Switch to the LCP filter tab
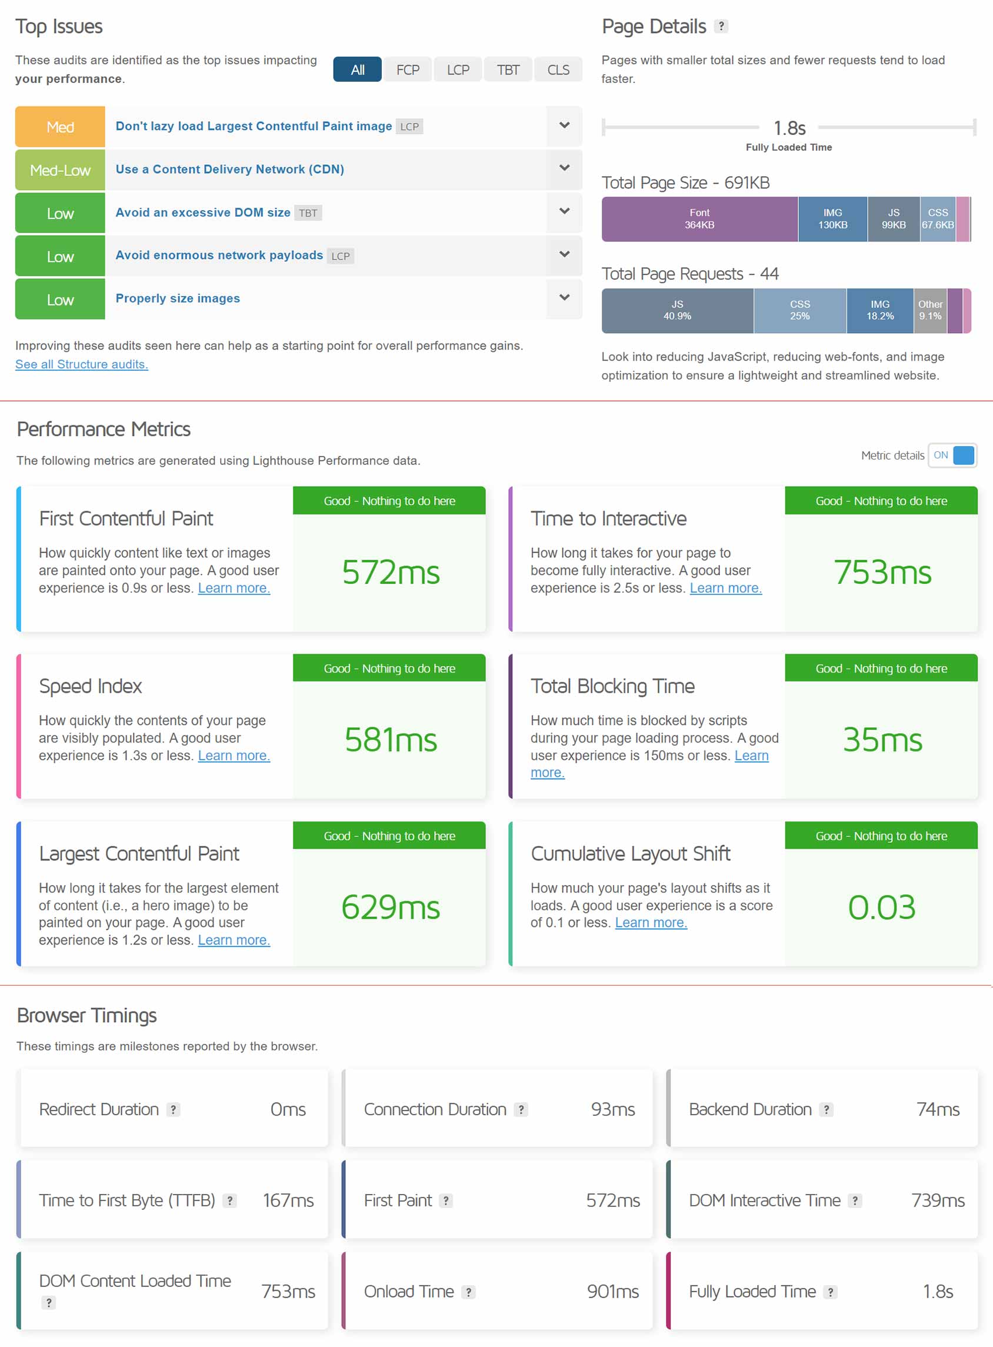 pos(458,70)
